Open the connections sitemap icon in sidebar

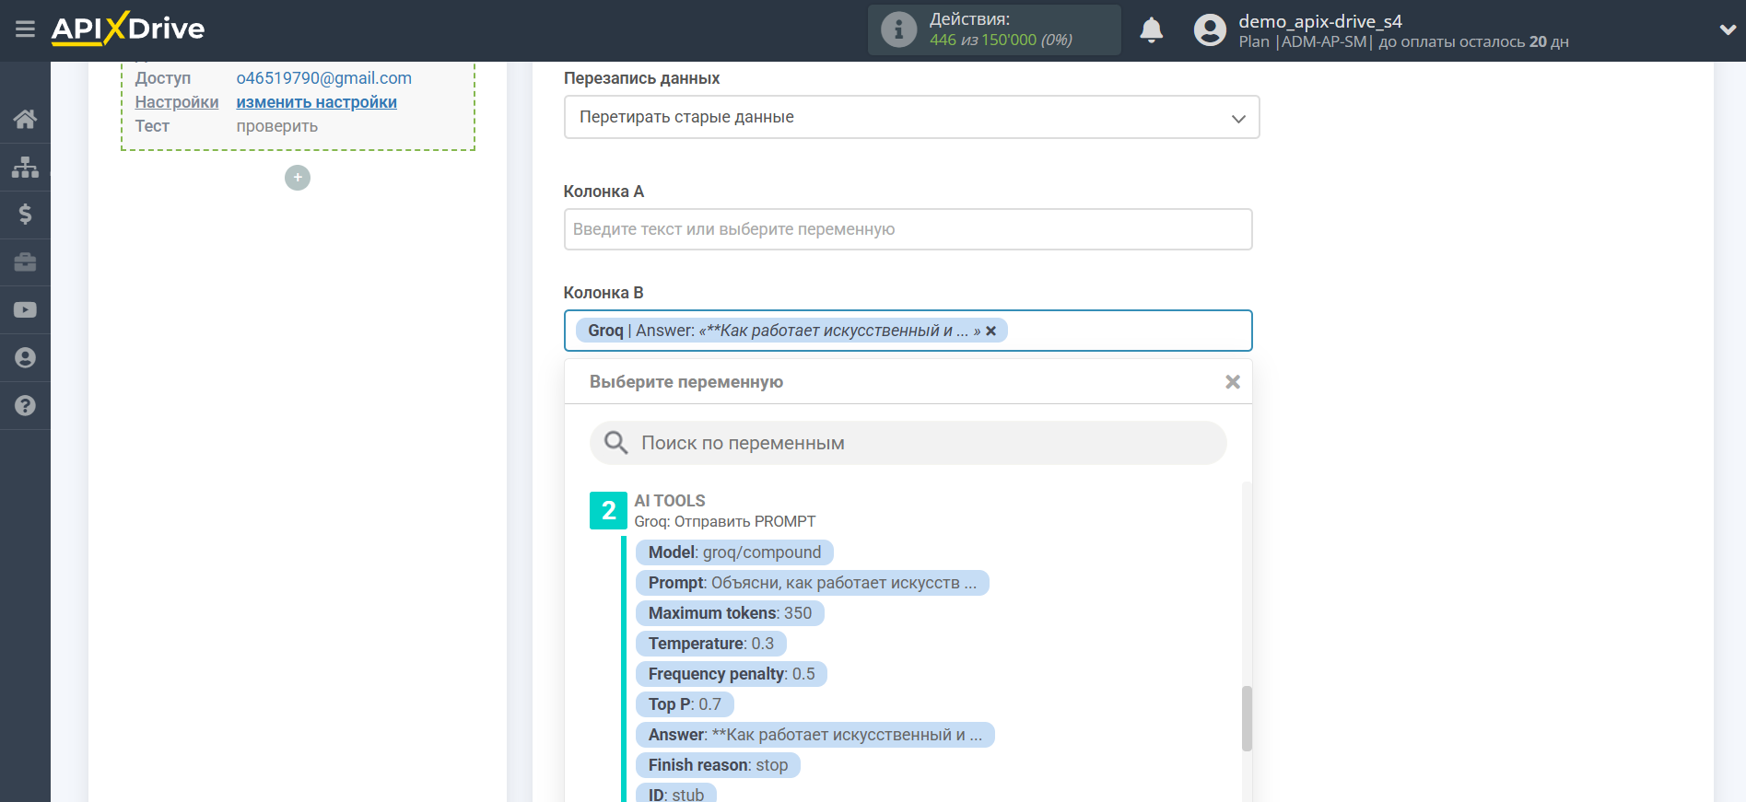pos(25,167)
